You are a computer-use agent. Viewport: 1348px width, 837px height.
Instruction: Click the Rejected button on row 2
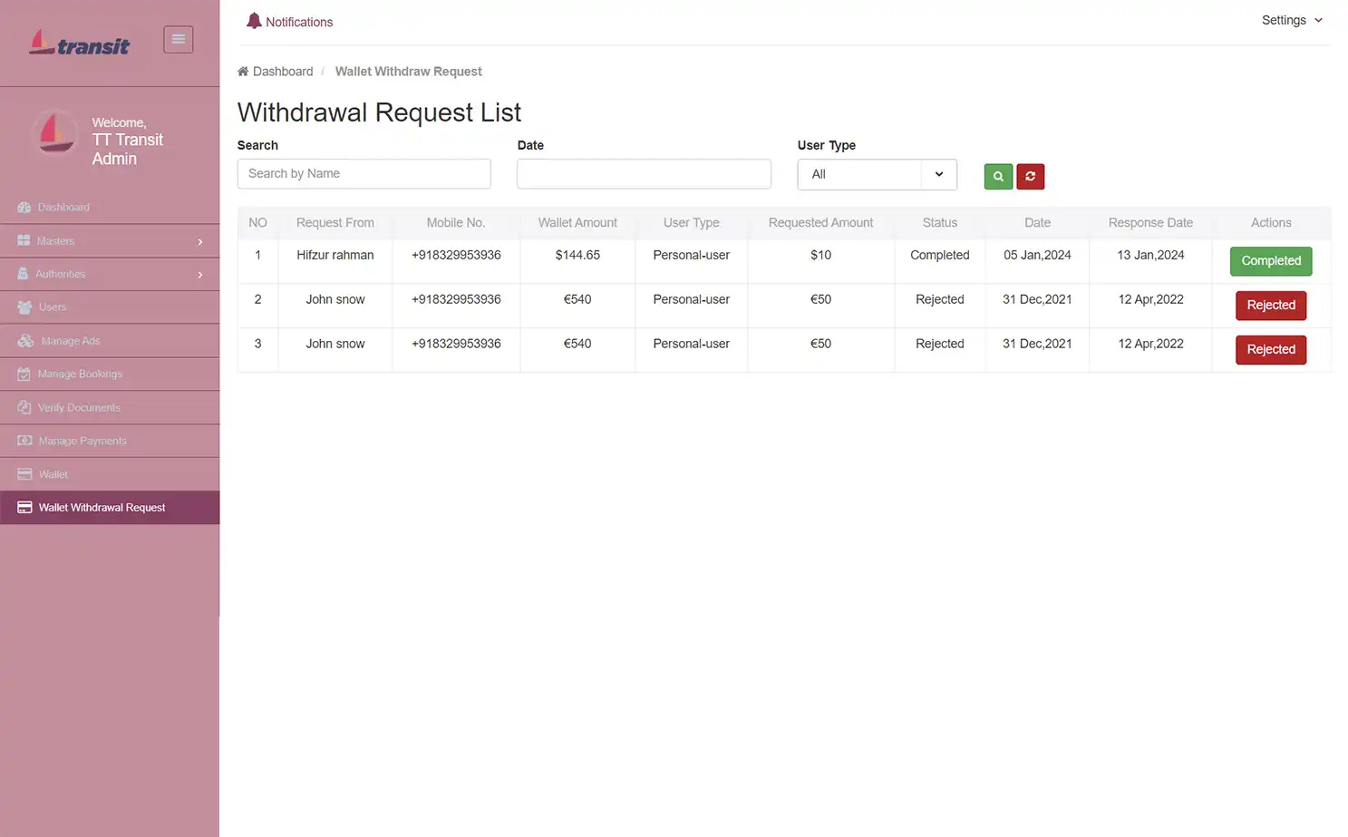(1270, 306)
